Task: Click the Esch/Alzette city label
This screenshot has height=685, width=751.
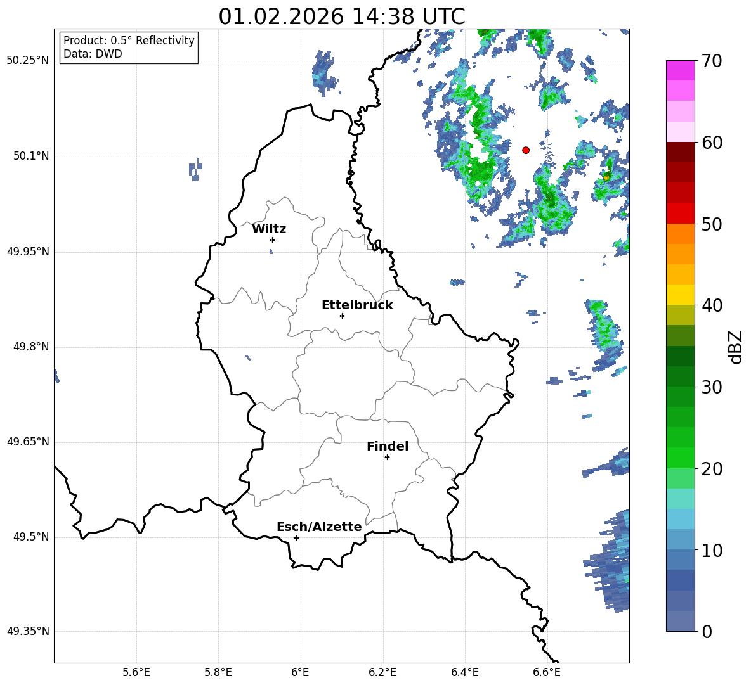Action: click(319, 527)
